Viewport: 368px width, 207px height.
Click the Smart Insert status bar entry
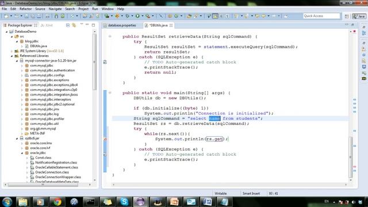251,194
